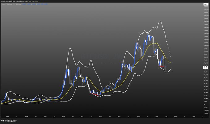Click the 2025 label on the time axis
The width and height of the screenshot is (210, 124).
(138, 117)
